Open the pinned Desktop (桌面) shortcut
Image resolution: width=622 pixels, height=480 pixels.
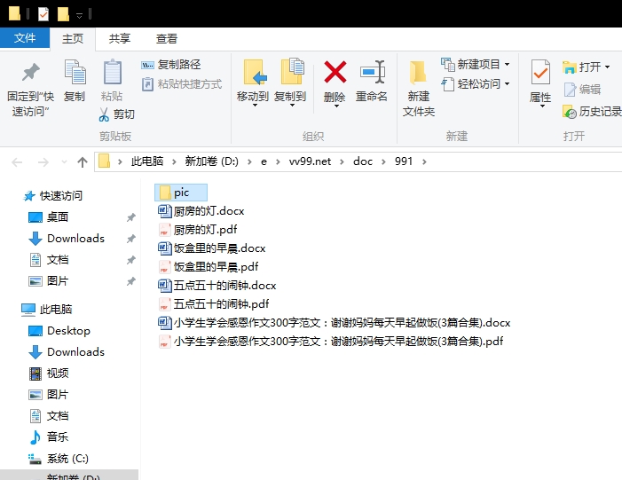49,217
